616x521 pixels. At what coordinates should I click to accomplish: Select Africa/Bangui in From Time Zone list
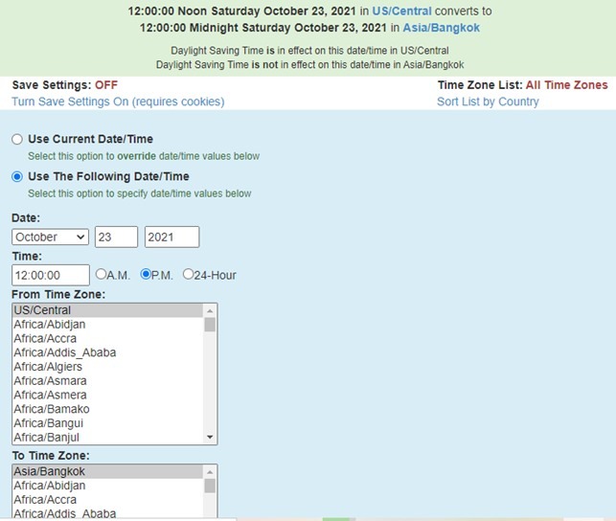point(108,423)
